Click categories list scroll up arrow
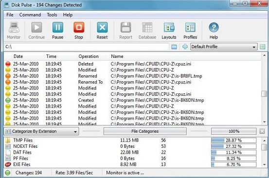This screenshot has height=178, width=269. (264, 141)
